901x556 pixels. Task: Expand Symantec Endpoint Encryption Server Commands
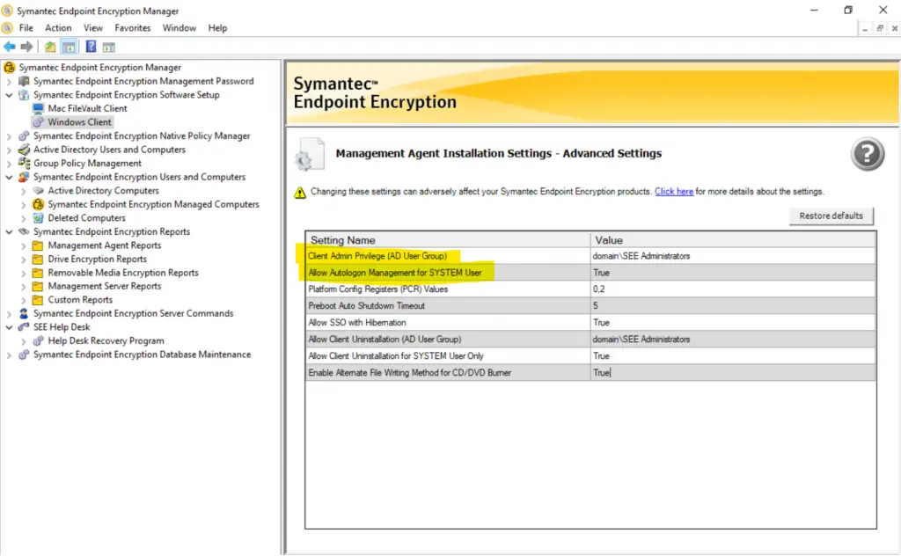pos(10,313)
